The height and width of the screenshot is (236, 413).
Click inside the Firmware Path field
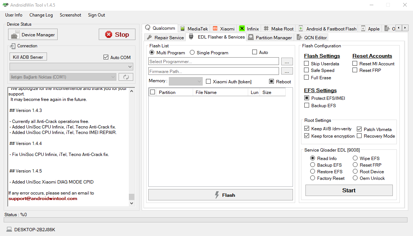tap(213, 71)
